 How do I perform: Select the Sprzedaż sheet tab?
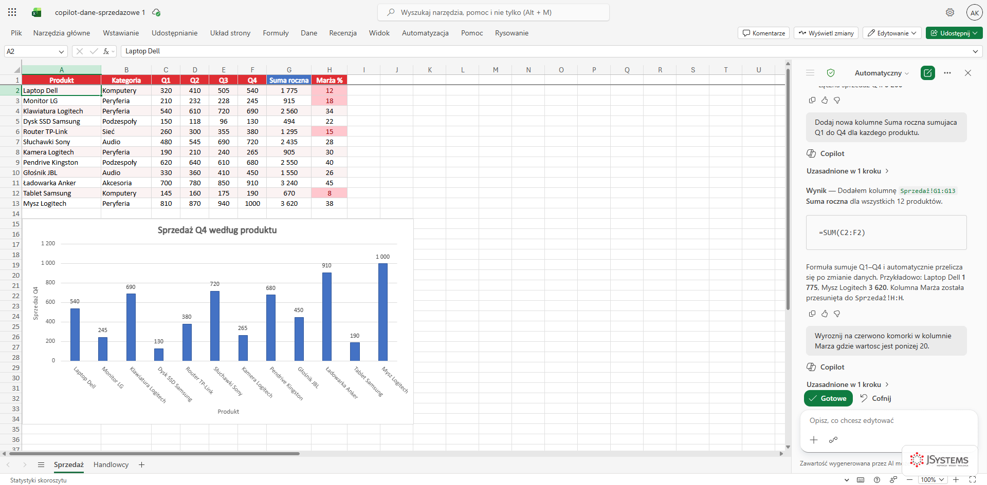pyautogui.click(x=69, y=465)
